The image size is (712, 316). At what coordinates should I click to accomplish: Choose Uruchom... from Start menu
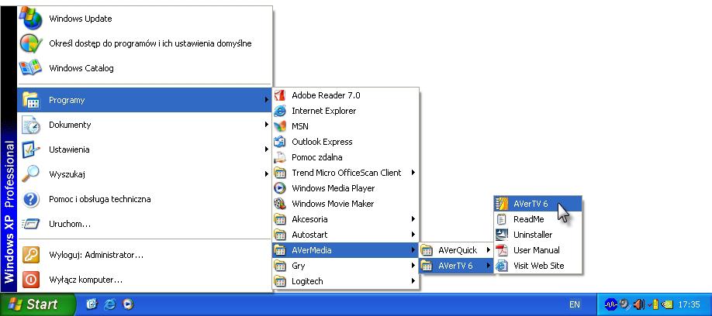(x=145, y=224)
